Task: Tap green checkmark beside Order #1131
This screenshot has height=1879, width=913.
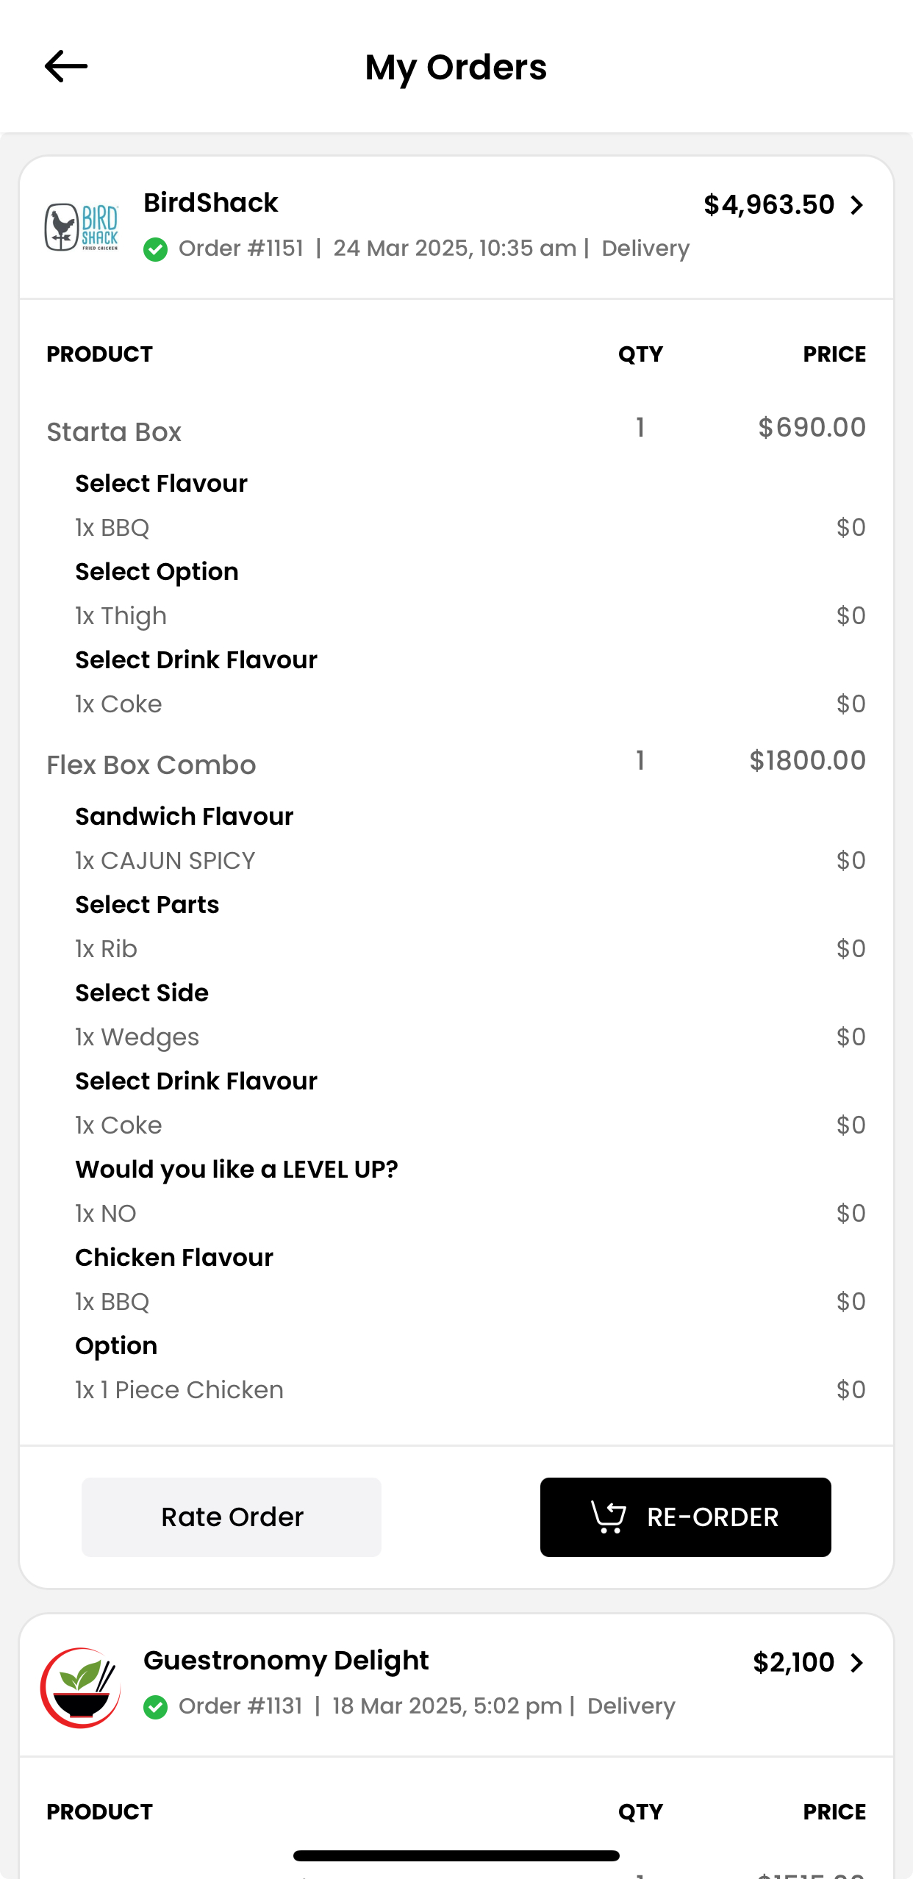Action: 156,1707
